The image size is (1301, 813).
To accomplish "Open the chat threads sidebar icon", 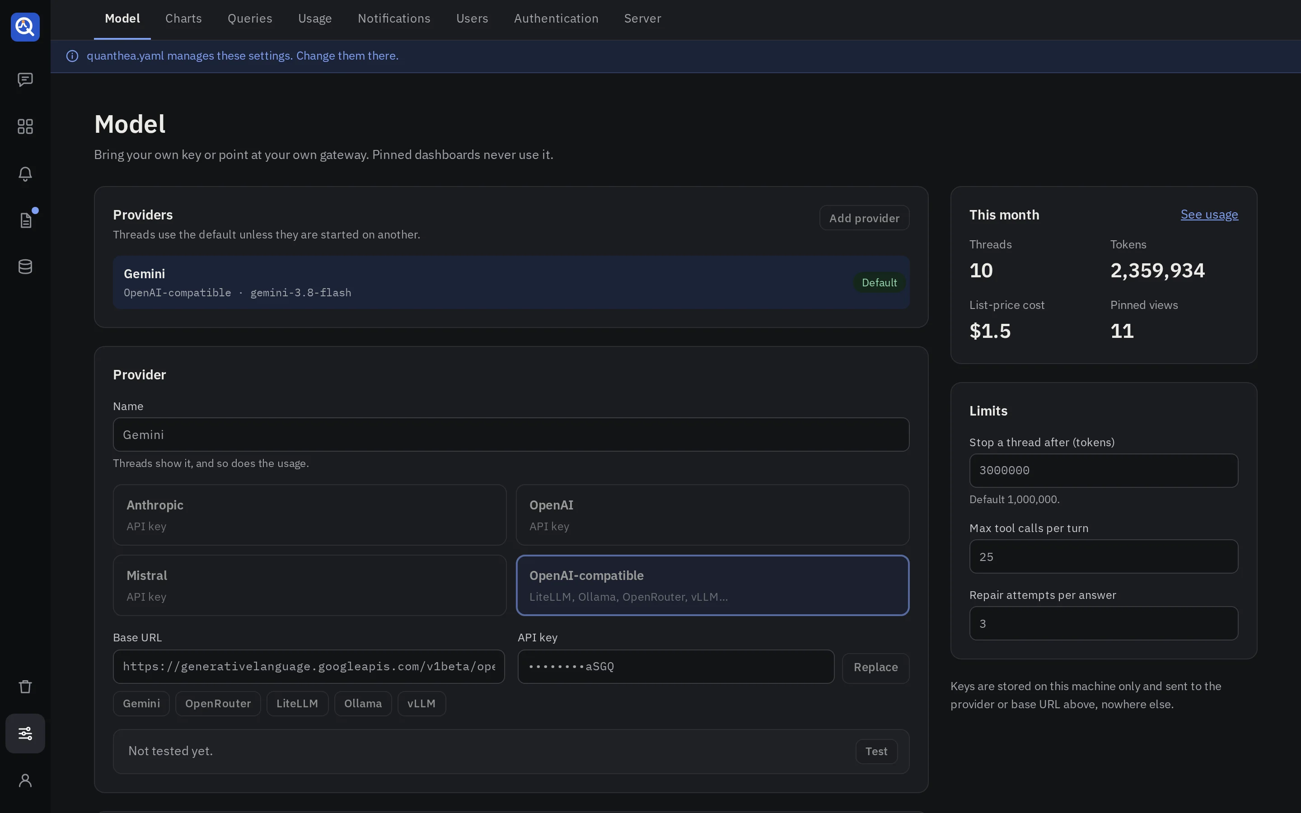I will click(x=25, y=79).
